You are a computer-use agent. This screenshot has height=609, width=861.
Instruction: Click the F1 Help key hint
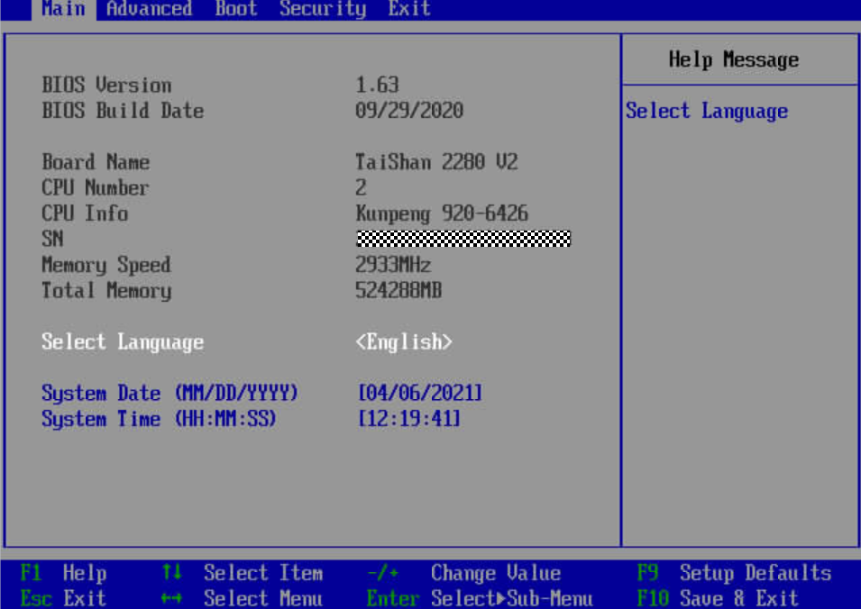(x=63, y=573)
